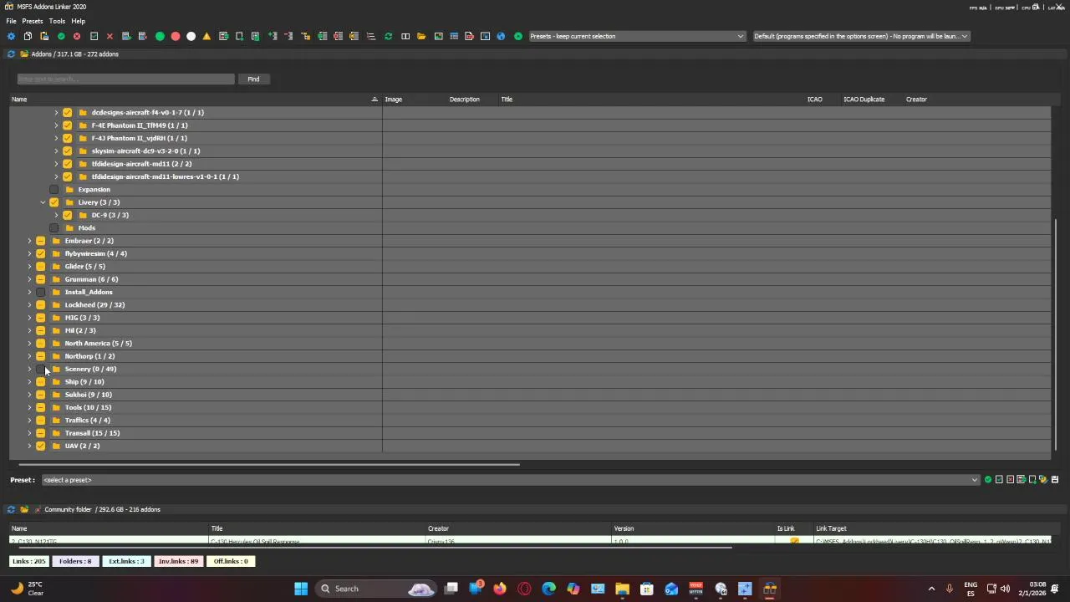1070x602 pixels.
Task: Open the 'Presets - keep current selection' dropdown
Action: (x=636, y=36)
